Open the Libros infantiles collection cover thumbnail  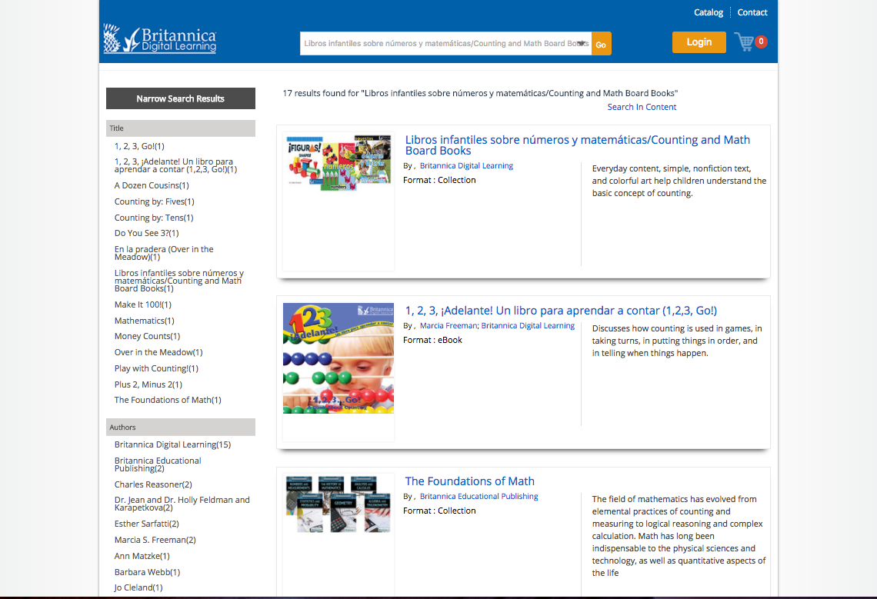338,163
